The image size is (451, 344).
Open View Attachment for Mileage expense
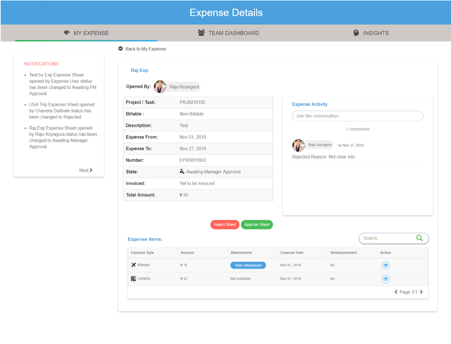pos(248,265)
